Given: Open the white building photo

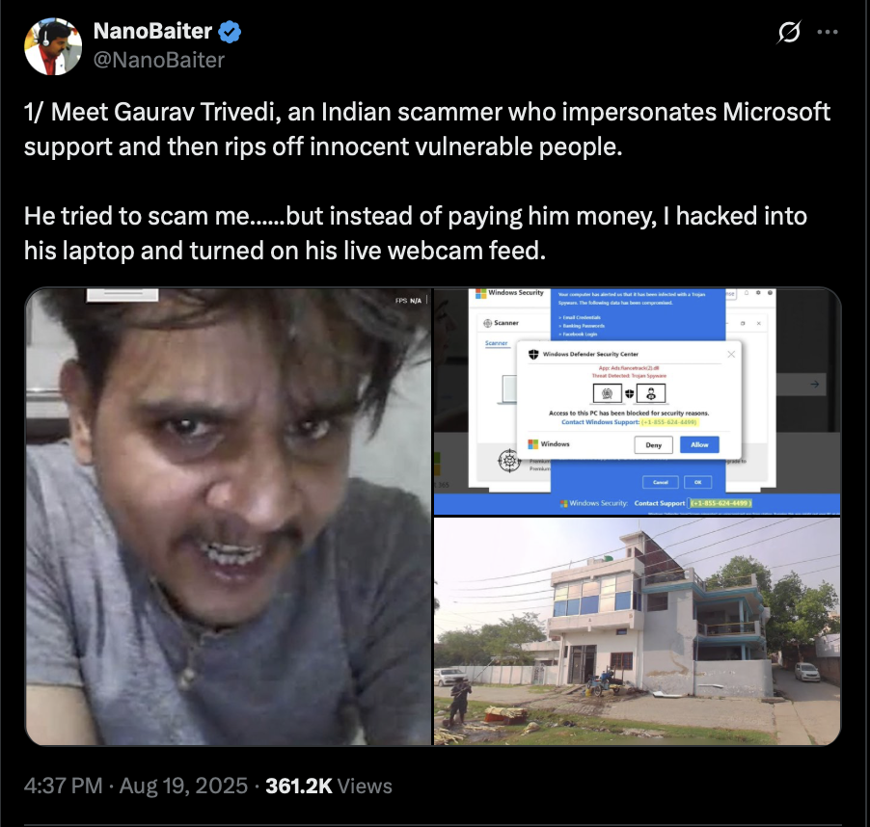Looking at the screenshot, I should (637, 631).
